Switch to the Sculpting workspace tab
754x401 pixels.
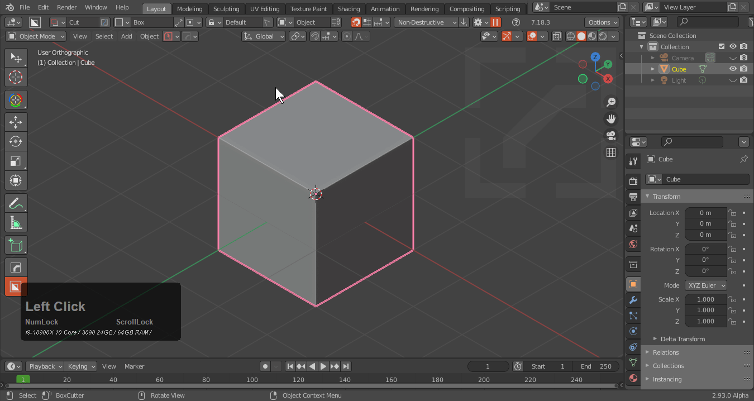point(226,9)
